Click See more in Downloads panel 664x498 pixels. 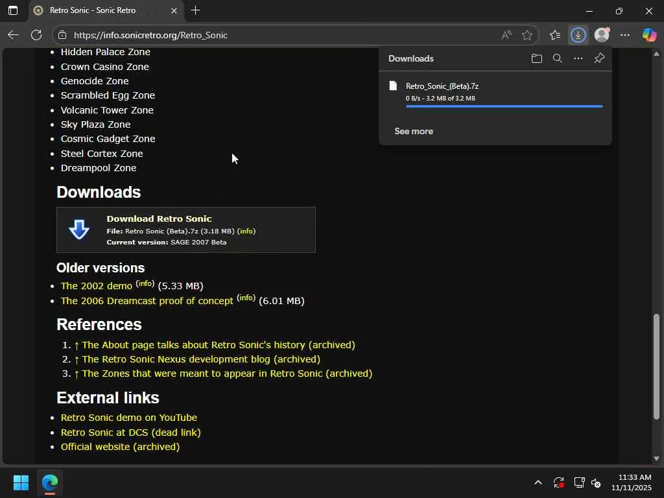pos(414,131)
